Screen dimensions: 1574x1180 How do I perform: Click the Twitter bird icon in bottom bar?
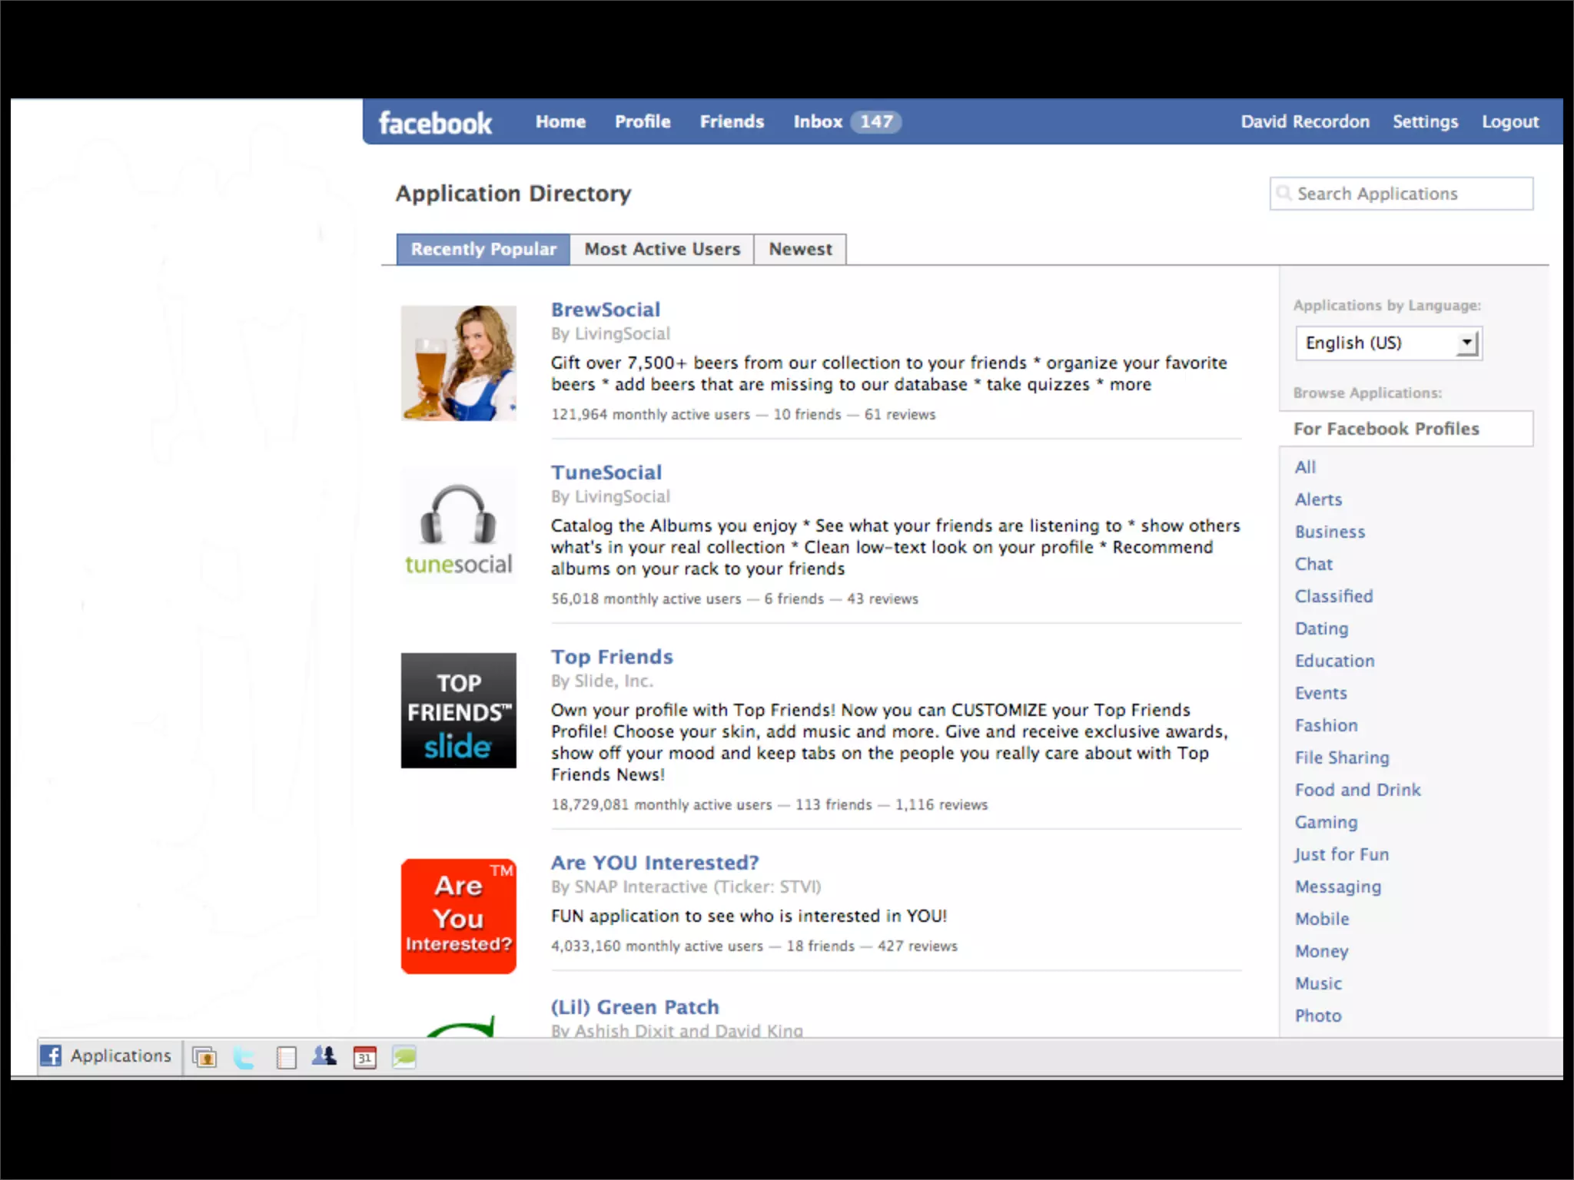point(244,1057)
